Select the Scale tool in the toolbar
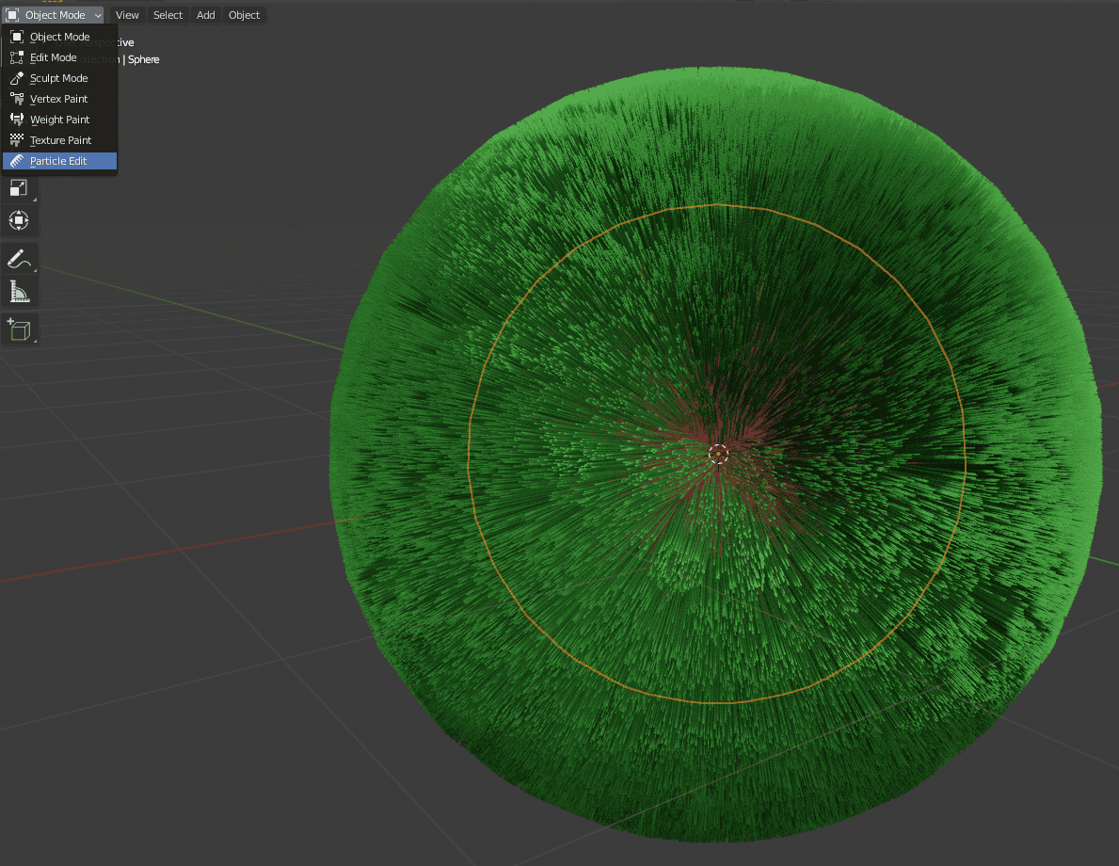The width and height of the screenshot is (1119, 866). [19, 188]
